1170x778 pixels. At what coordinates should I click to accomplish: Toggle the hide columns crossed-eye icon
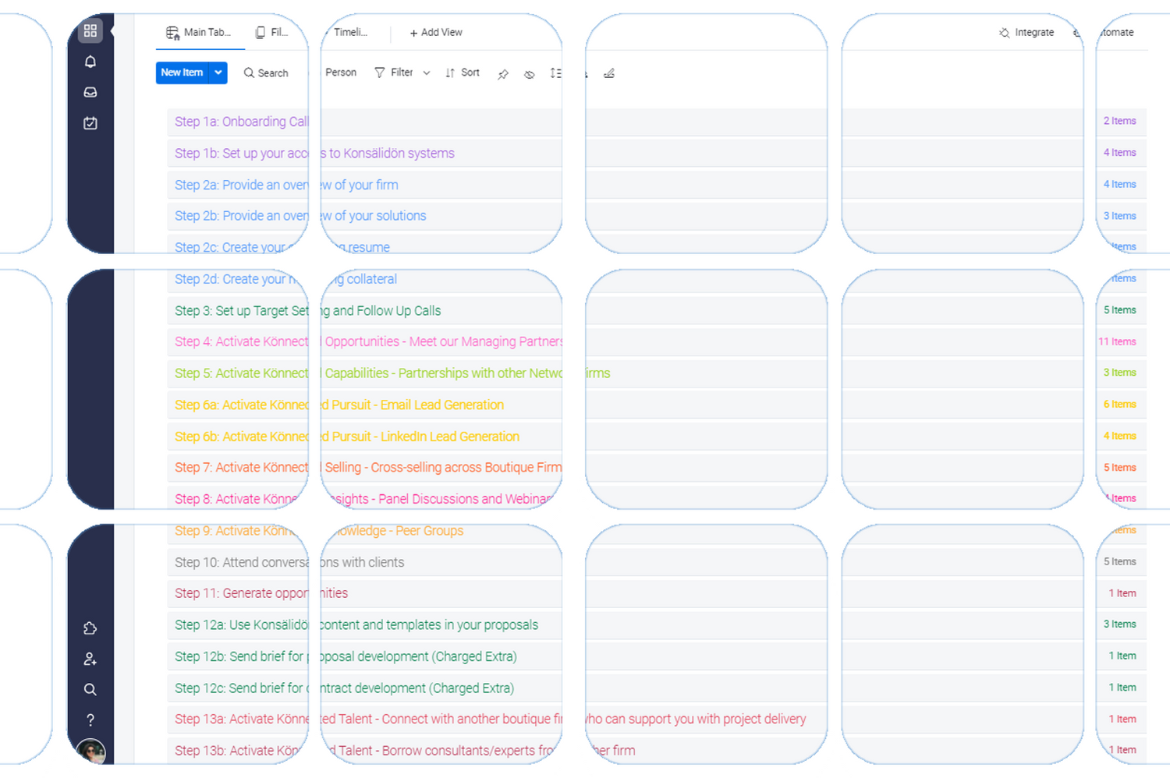coord(529,74)
